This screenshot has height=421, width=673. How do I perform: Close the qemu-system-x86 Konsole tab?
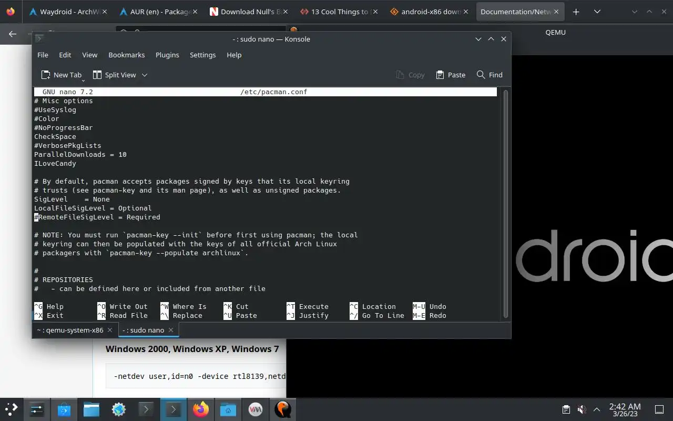click(110, 330)
